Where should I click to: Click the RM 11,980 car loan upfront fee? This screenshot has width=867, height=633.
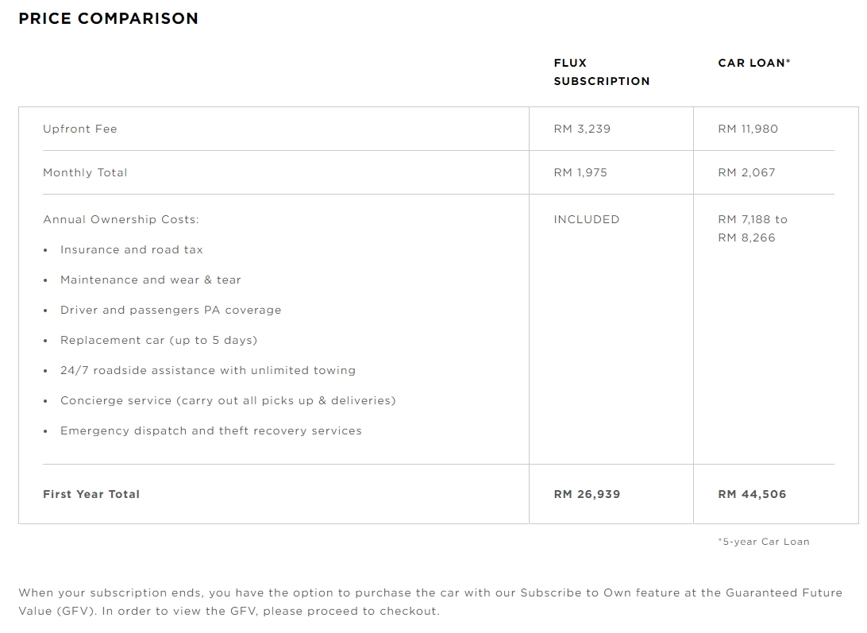coord(748,129)
